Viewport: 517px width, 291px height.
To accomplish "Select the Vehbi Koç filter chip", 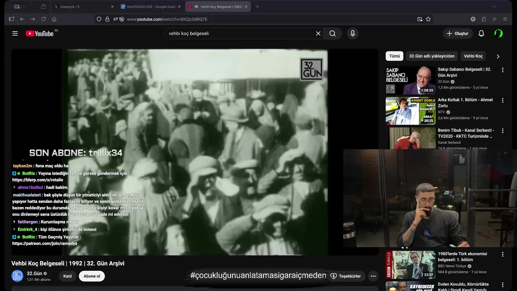I will pyautogui.click(x=473, y=56).
